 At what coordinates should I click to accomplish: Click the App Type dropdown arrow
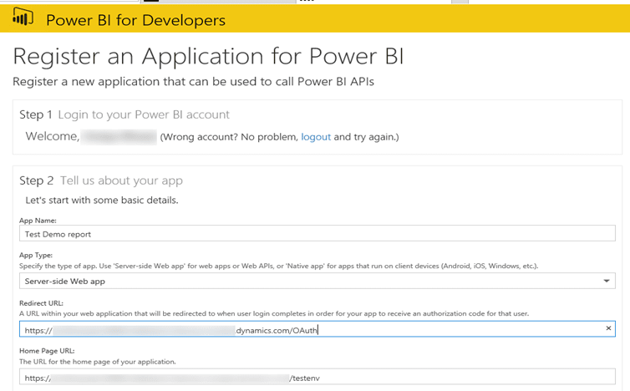pos(607,281)
